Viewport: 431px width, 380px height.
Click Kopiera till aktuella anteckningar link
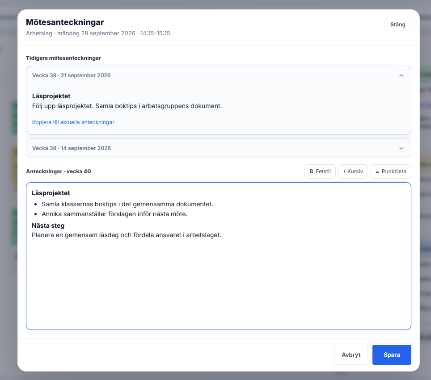point(73,122)
